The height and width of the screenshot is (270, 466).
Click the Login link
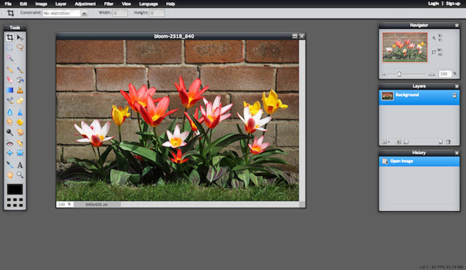pos(433,4)
